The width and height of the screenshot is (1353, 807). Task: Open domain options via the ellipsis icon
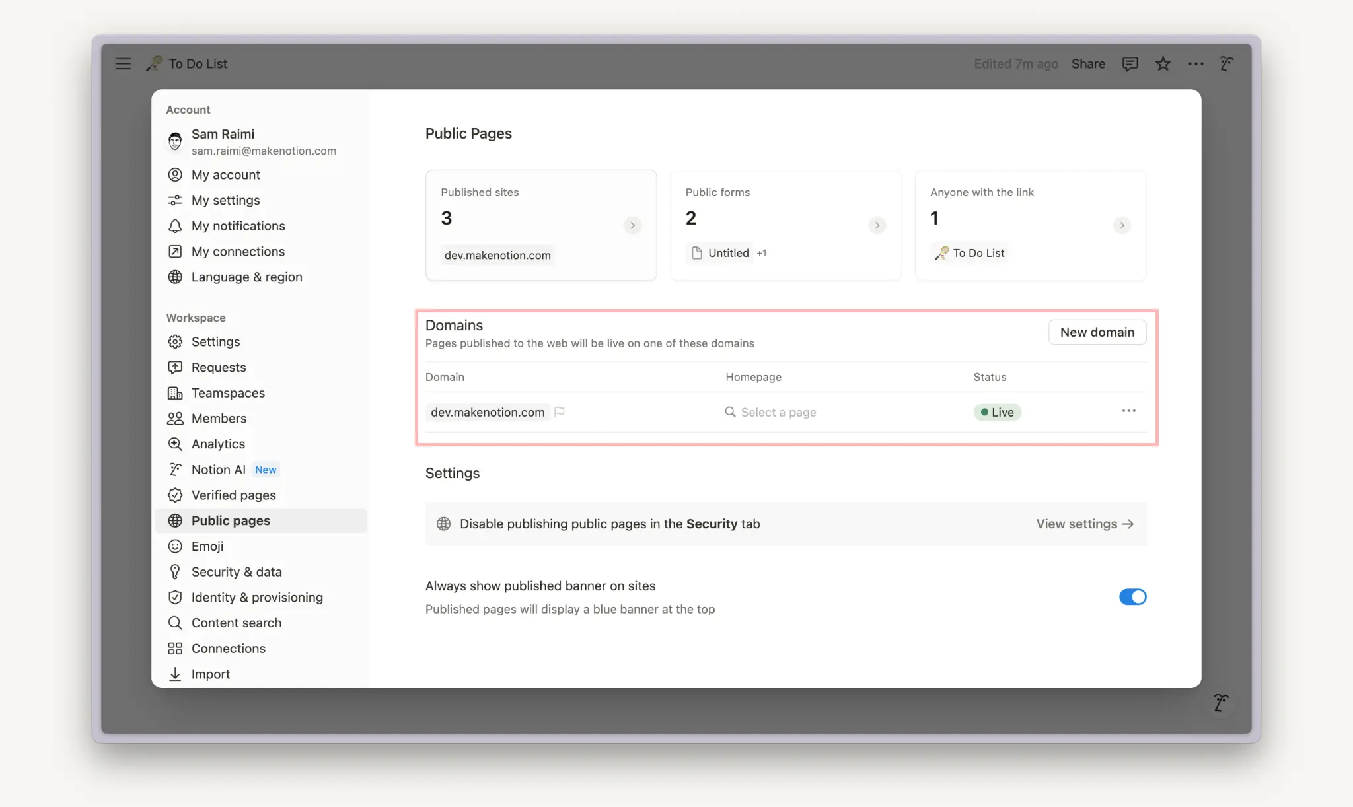coord(1128,411)
